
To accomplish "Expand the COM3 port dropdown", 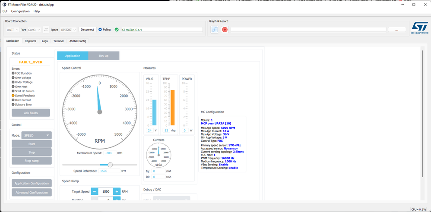I will pyautogui.click(x=34, y=30).
